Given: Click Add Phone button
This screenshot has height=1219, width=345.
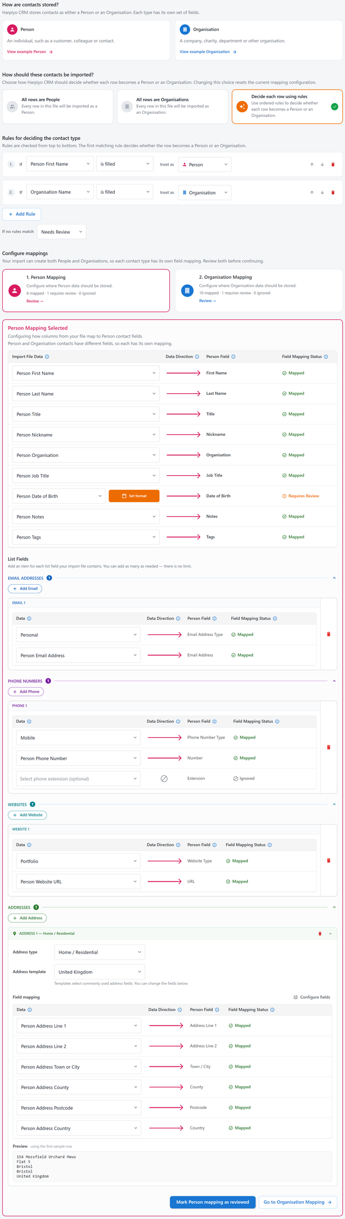Looking at the screenshot, I should 26,692.
